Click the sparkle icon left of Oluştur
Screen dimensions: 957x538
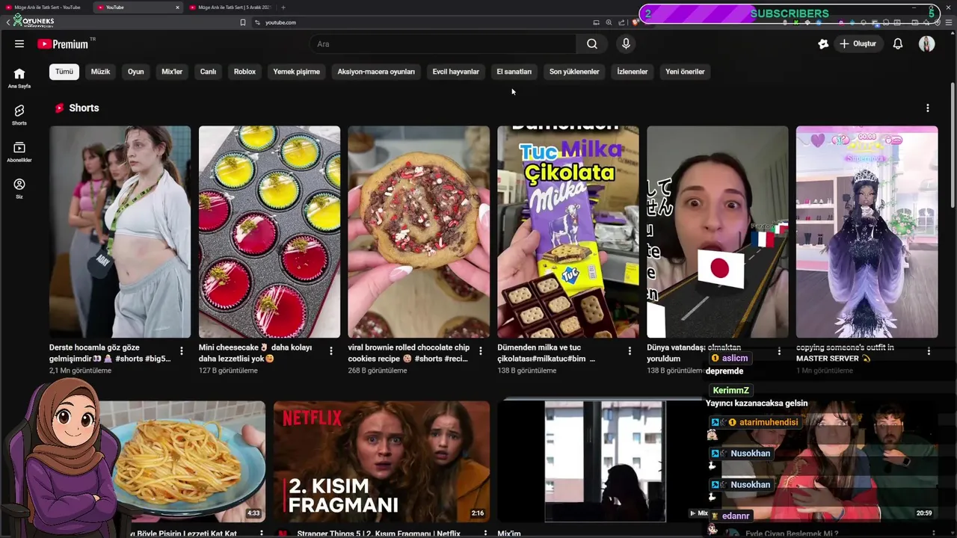point(823,44)
